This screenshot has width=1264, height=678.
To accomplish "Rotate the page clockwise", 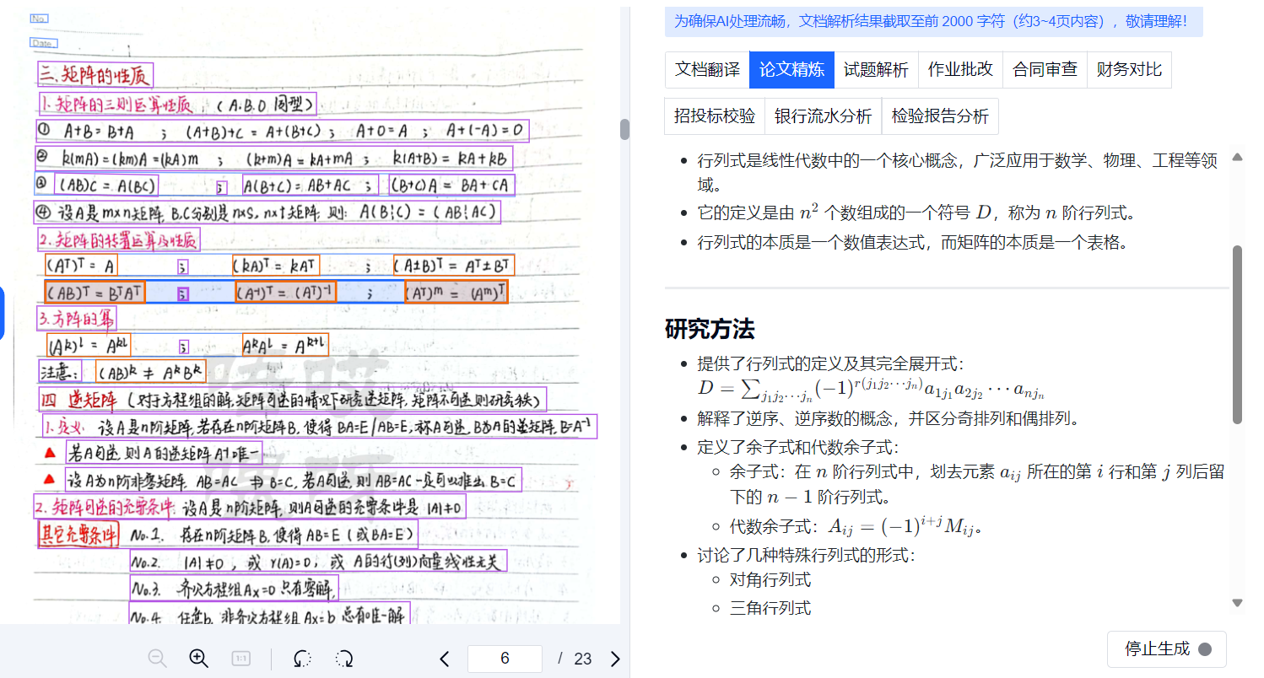I will point(343,659).
